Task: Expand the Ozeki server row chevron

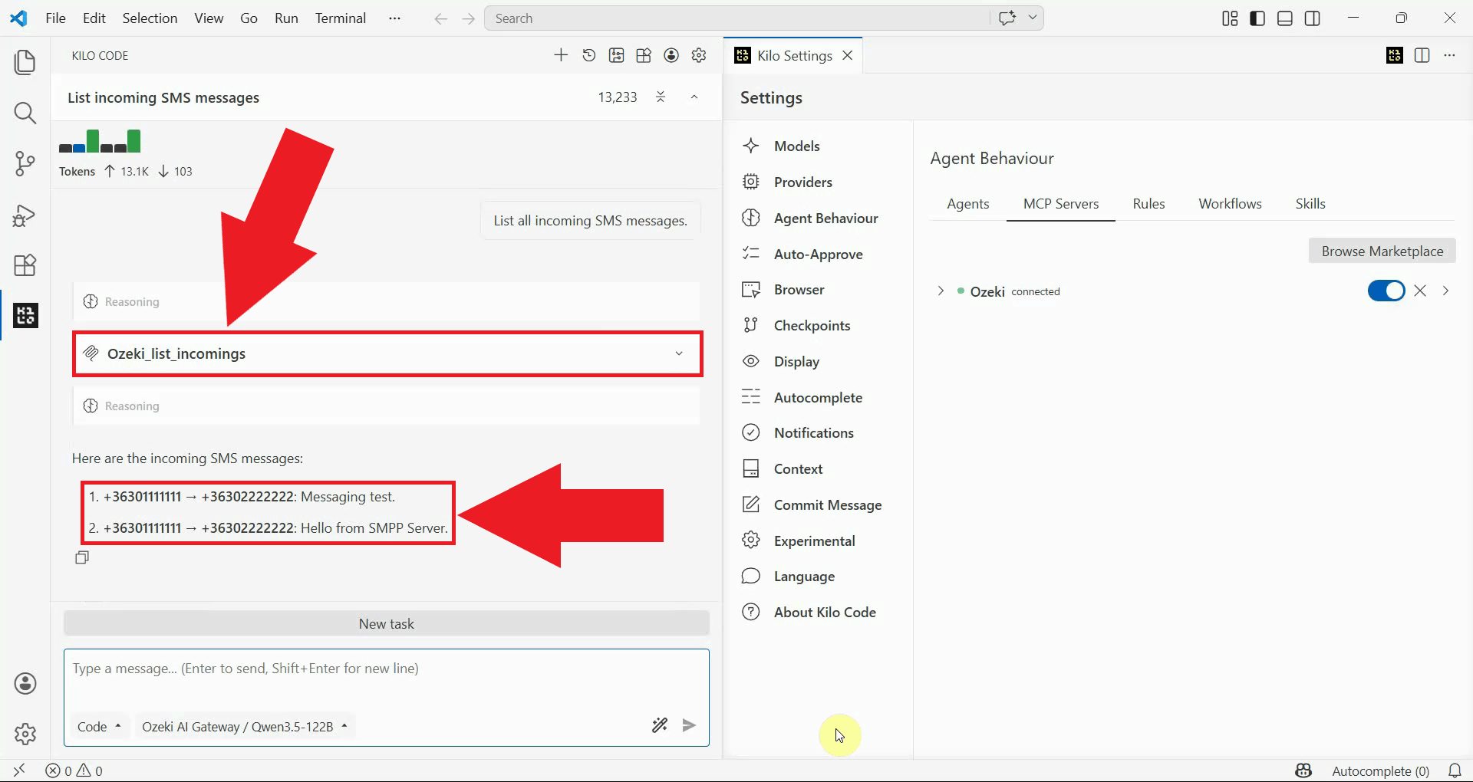Action: (941, 291)
